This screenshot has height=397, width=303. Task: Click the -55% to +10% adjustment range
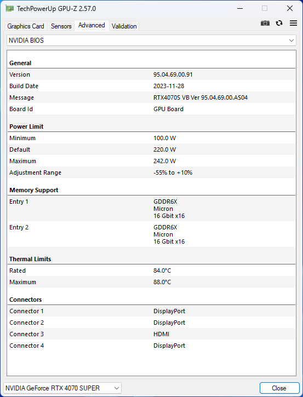(173, 172)
